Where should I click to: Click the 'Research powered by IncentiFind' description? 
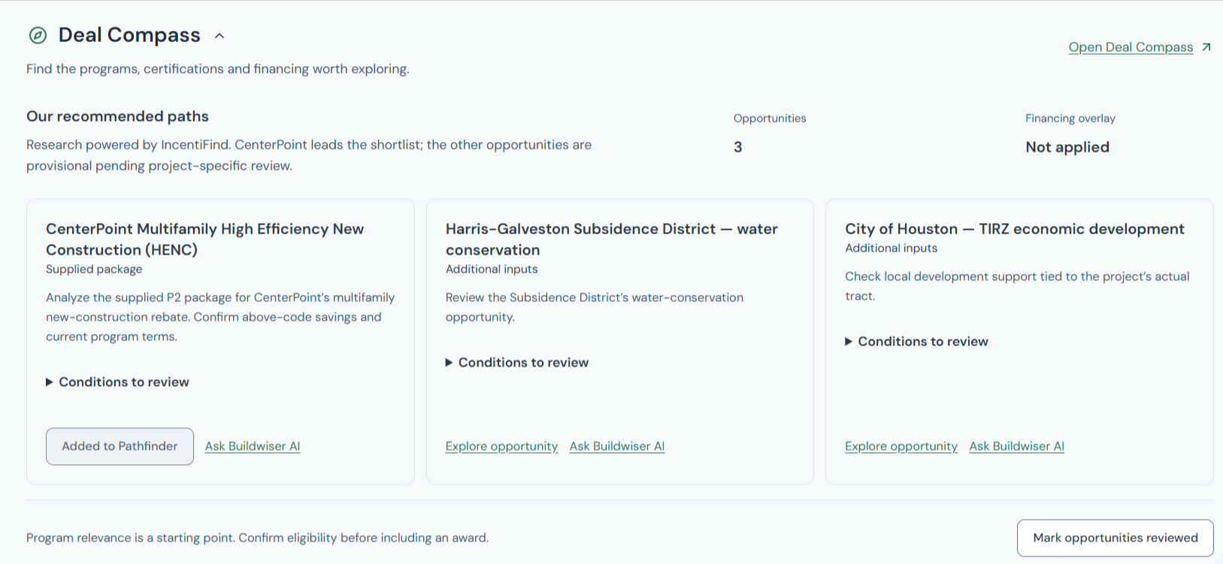click(309, 155)
